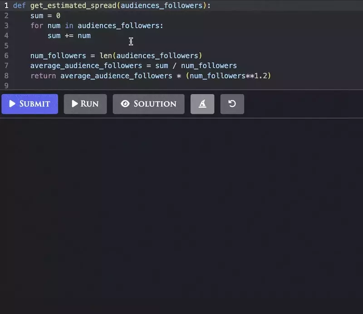Click the undo arrow icon button
Image resolution: width=363 pixels, height=314 pixels.
click(x=232, y=104)
